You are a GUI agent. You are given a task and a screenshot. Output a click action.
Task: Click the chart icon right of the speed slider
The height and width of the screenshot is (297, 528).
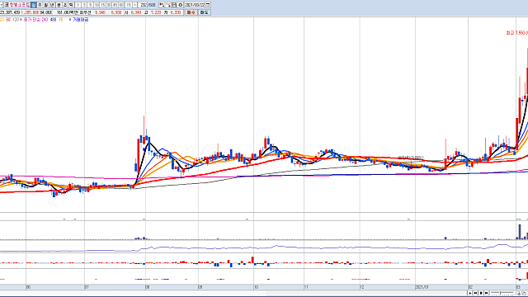click(518, 294)
